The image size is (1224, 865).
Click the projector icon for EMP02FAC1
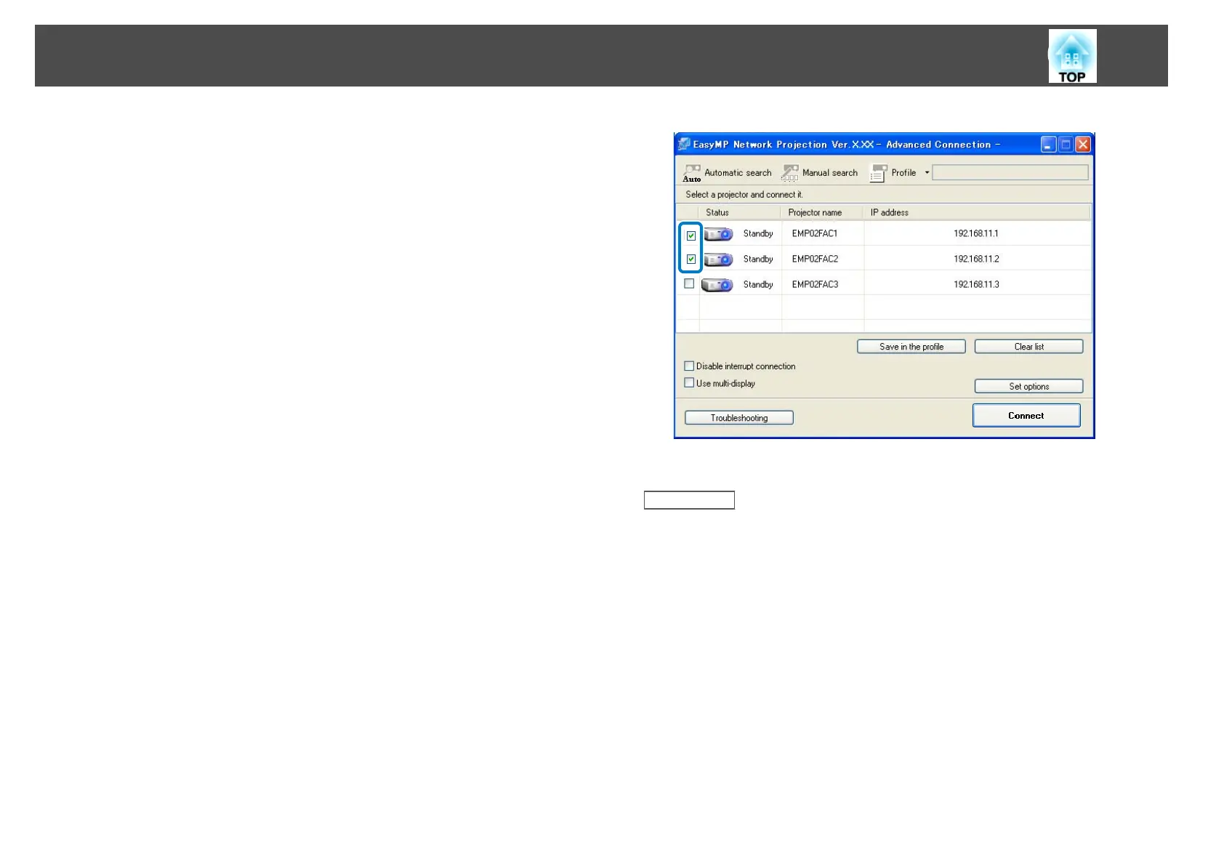(x=717, y=234)
